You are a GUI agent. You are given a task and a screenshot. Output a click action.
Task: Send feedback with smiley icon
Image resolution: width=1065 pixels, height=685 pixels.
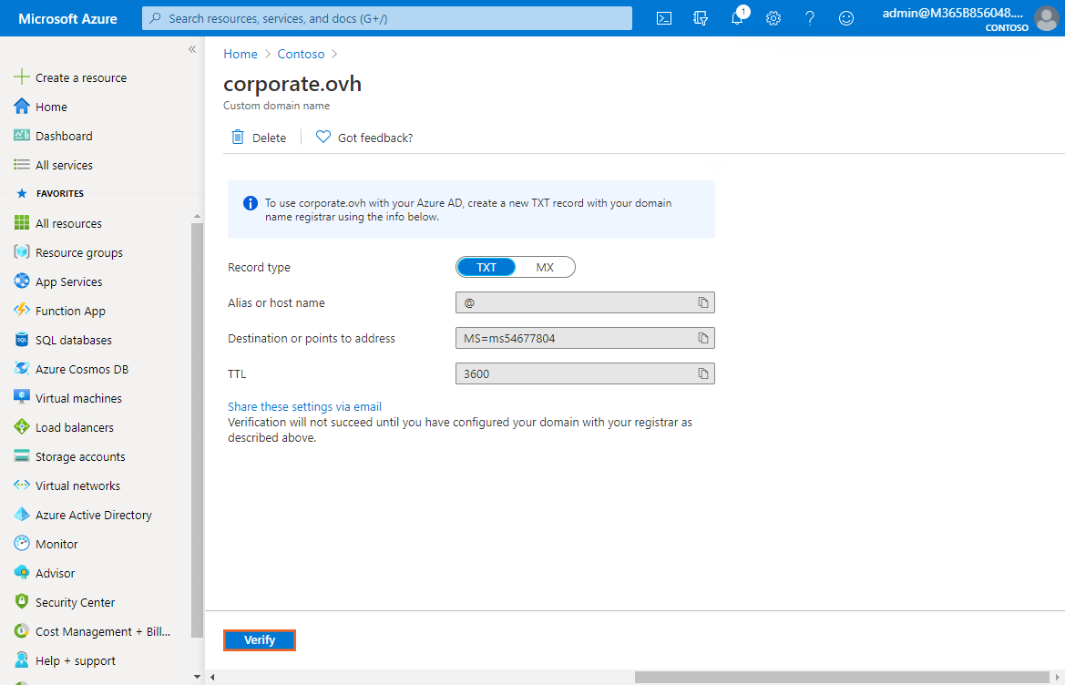click(846, 18)
